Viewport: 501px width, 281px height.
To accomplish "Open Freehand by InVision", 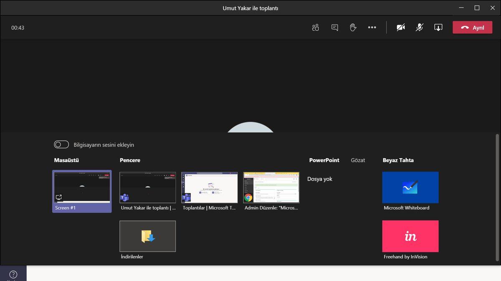I will click(x=410, y=236).
